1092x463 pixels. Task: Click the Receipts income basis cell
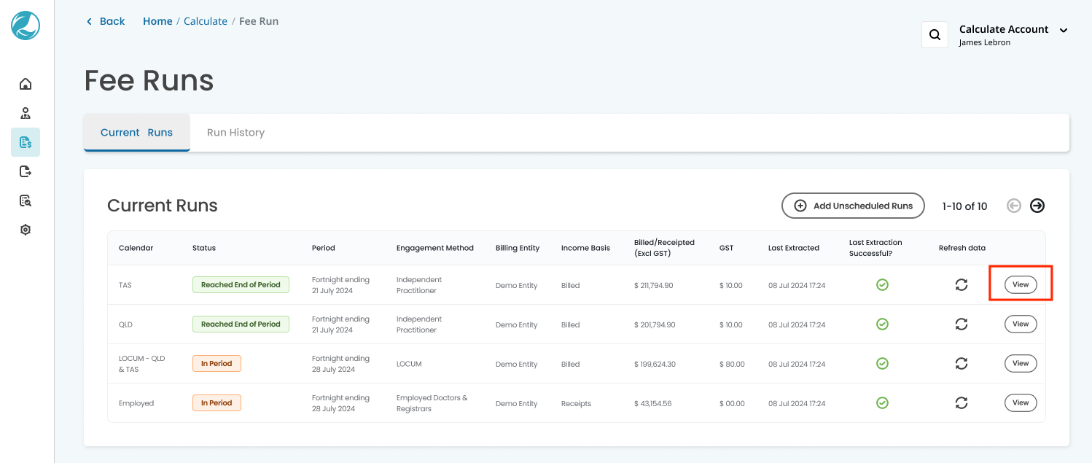click(x=576, y=403)
